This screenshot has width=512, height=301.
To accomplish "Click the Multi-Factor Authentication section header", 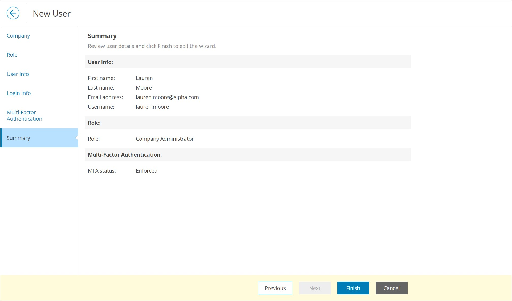I will pos(125,155).
